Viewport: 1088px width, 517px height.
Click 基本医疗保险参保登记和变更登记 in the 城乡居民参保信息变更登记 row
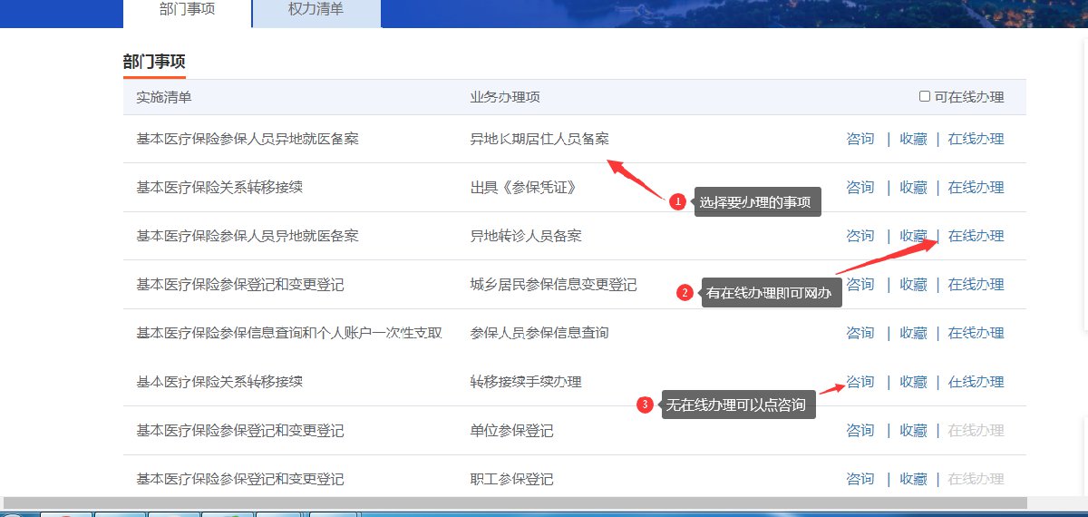240,285
